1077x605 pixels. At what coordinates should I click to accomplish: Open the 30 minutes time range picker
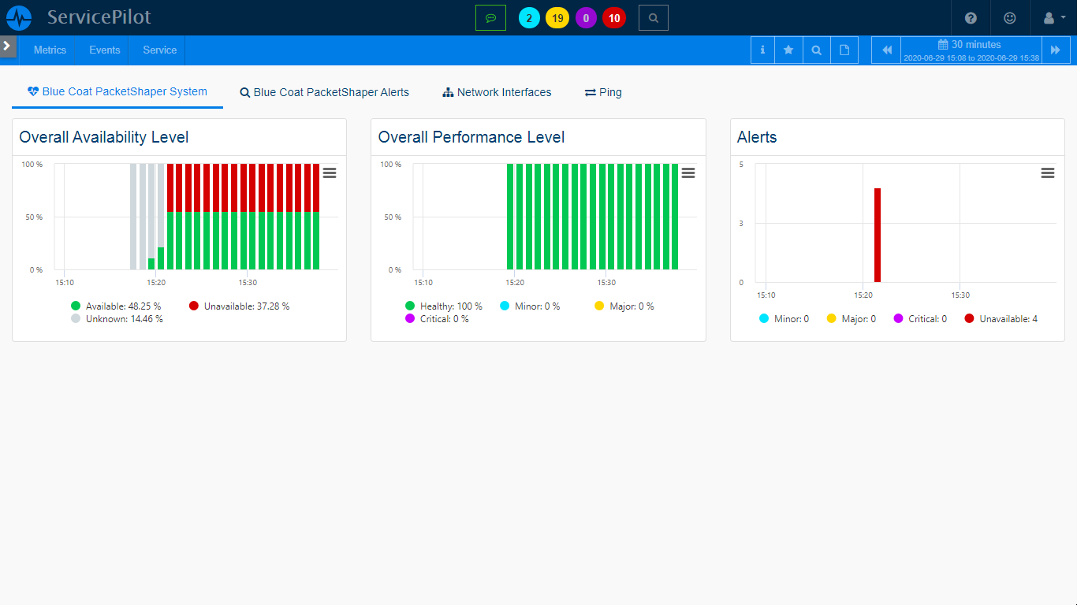pyautogui.click(x=971, y=50)
